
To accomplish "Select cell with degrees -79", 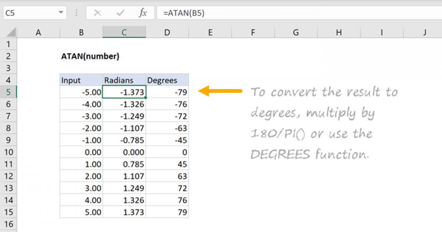I will [167, 92].
